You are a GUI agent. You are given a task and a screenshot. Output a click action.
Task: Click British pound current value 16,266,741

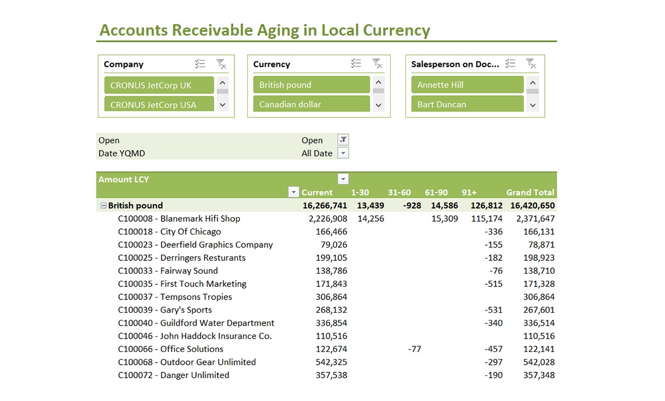tap(325, 205)
